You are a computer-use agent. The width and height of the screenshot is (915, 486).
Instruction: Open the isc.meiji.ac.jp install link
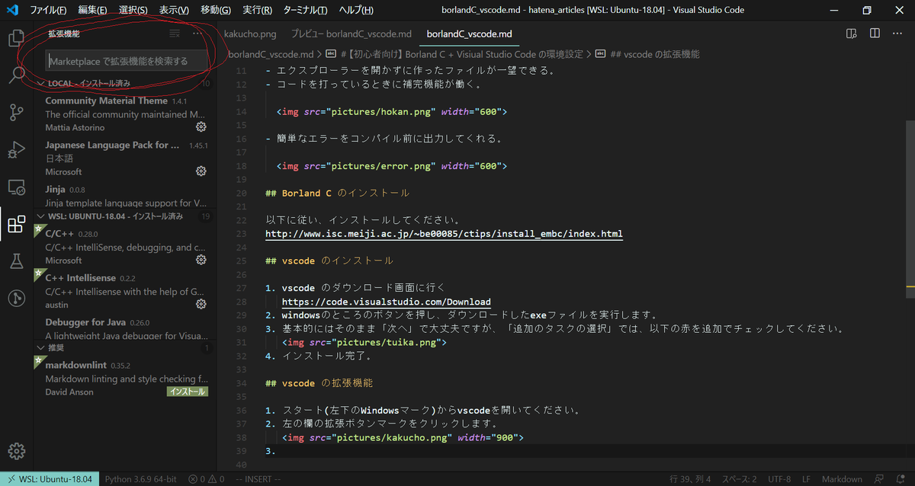pyautogui.click(x=444, y=234)
